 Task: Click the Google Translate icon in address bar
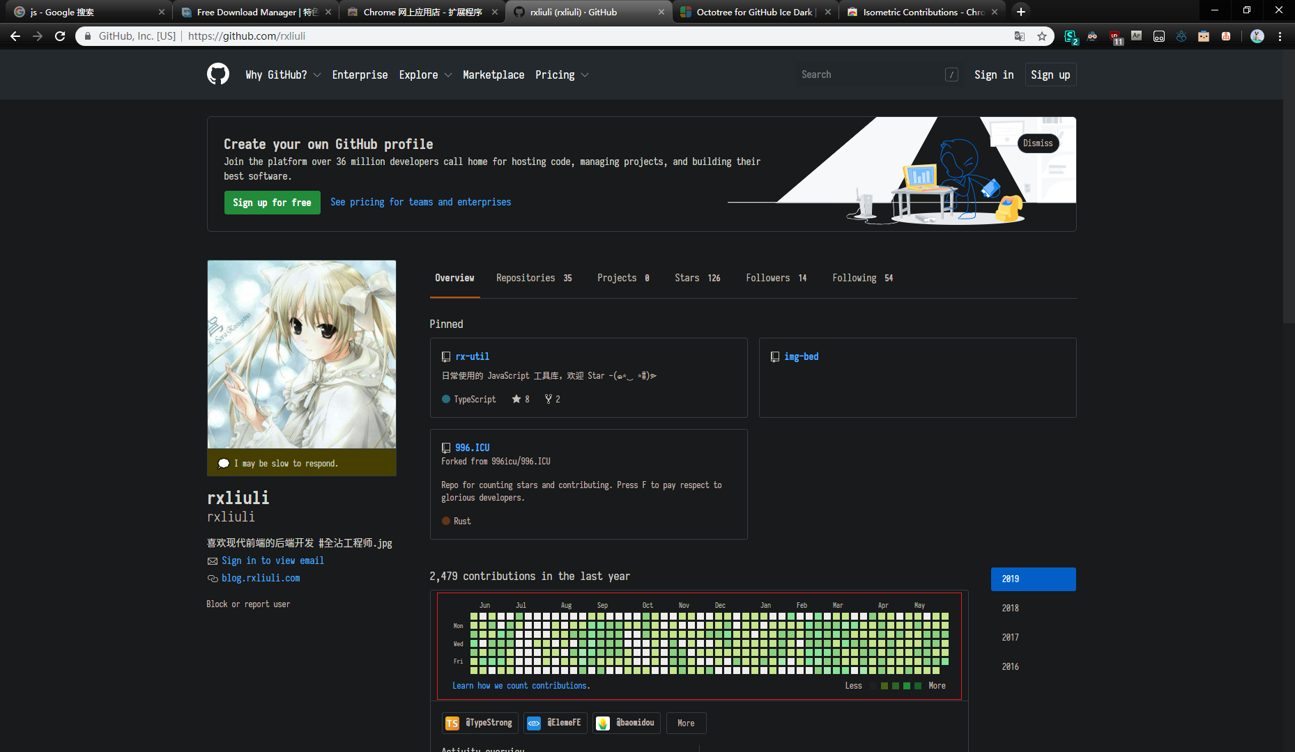pos(1020,36)
